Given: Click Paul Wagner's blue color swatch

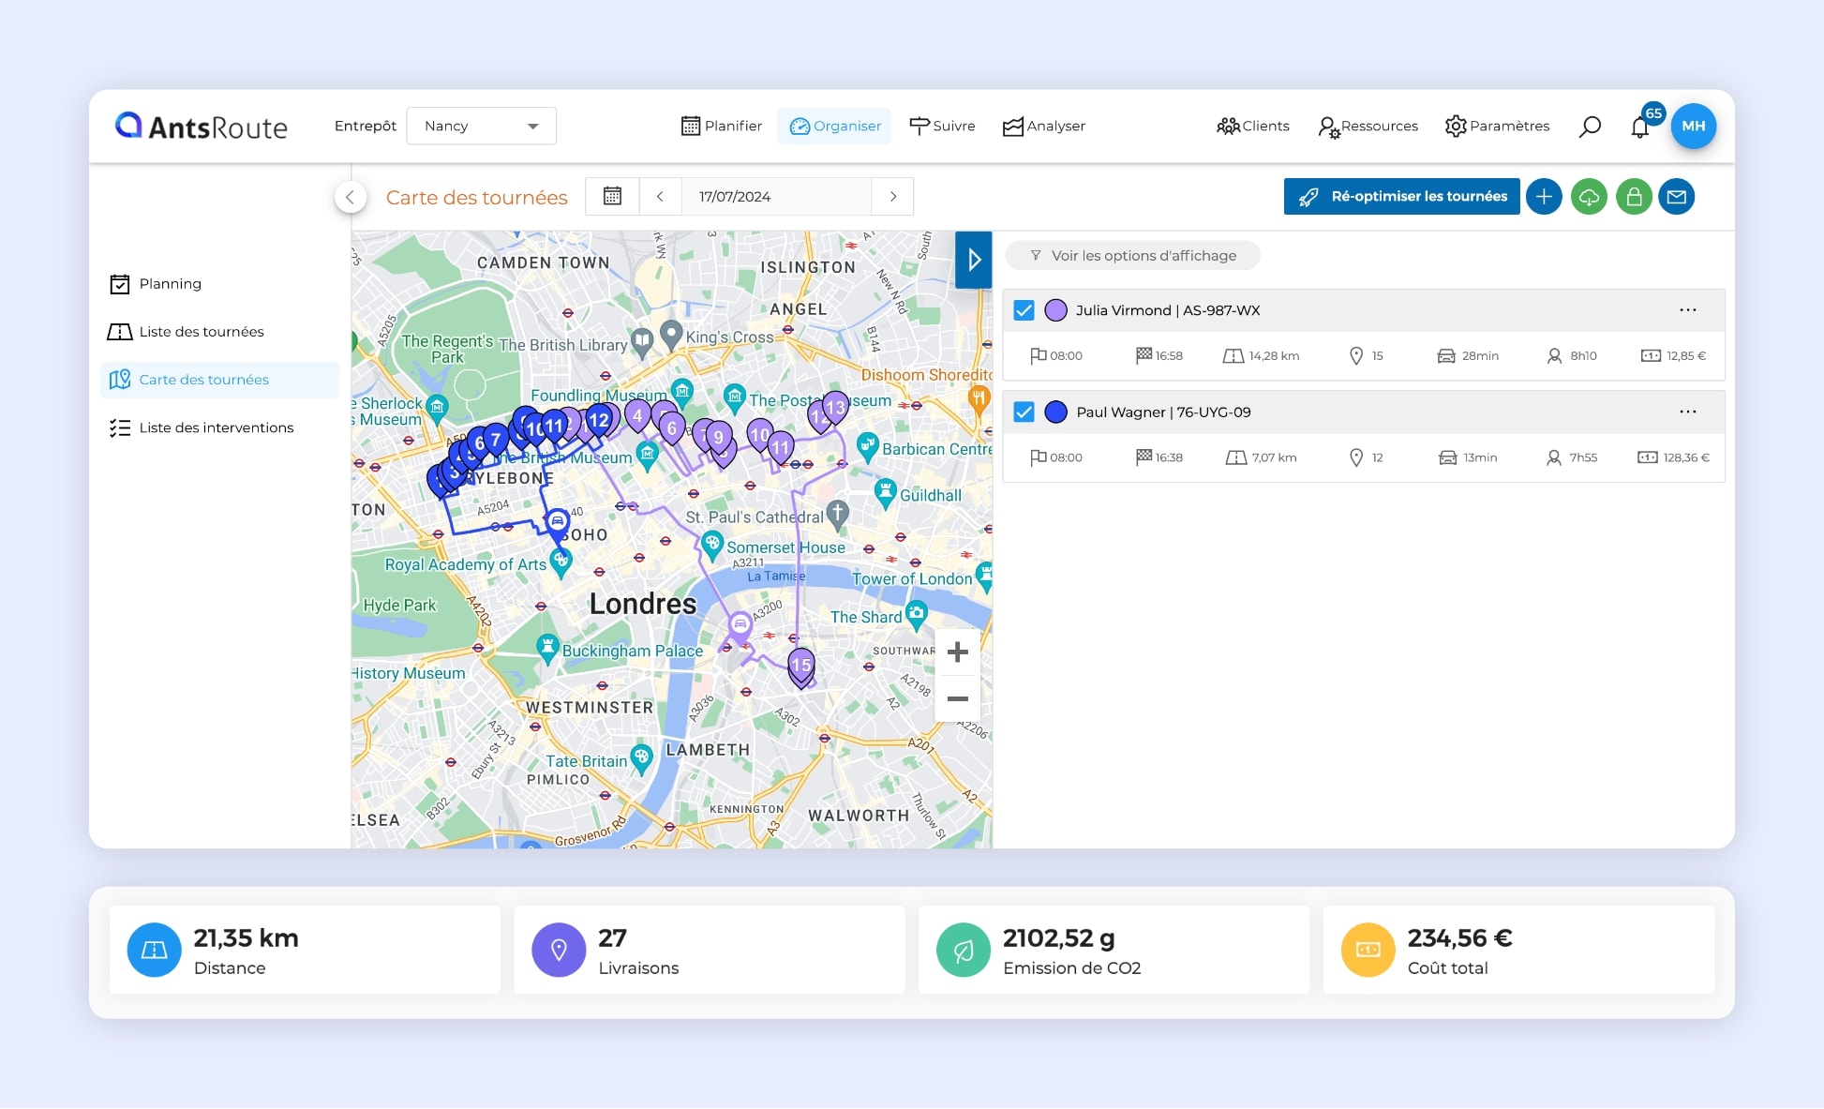Looking at the screenshot, I should click(x=1055, y=412).
